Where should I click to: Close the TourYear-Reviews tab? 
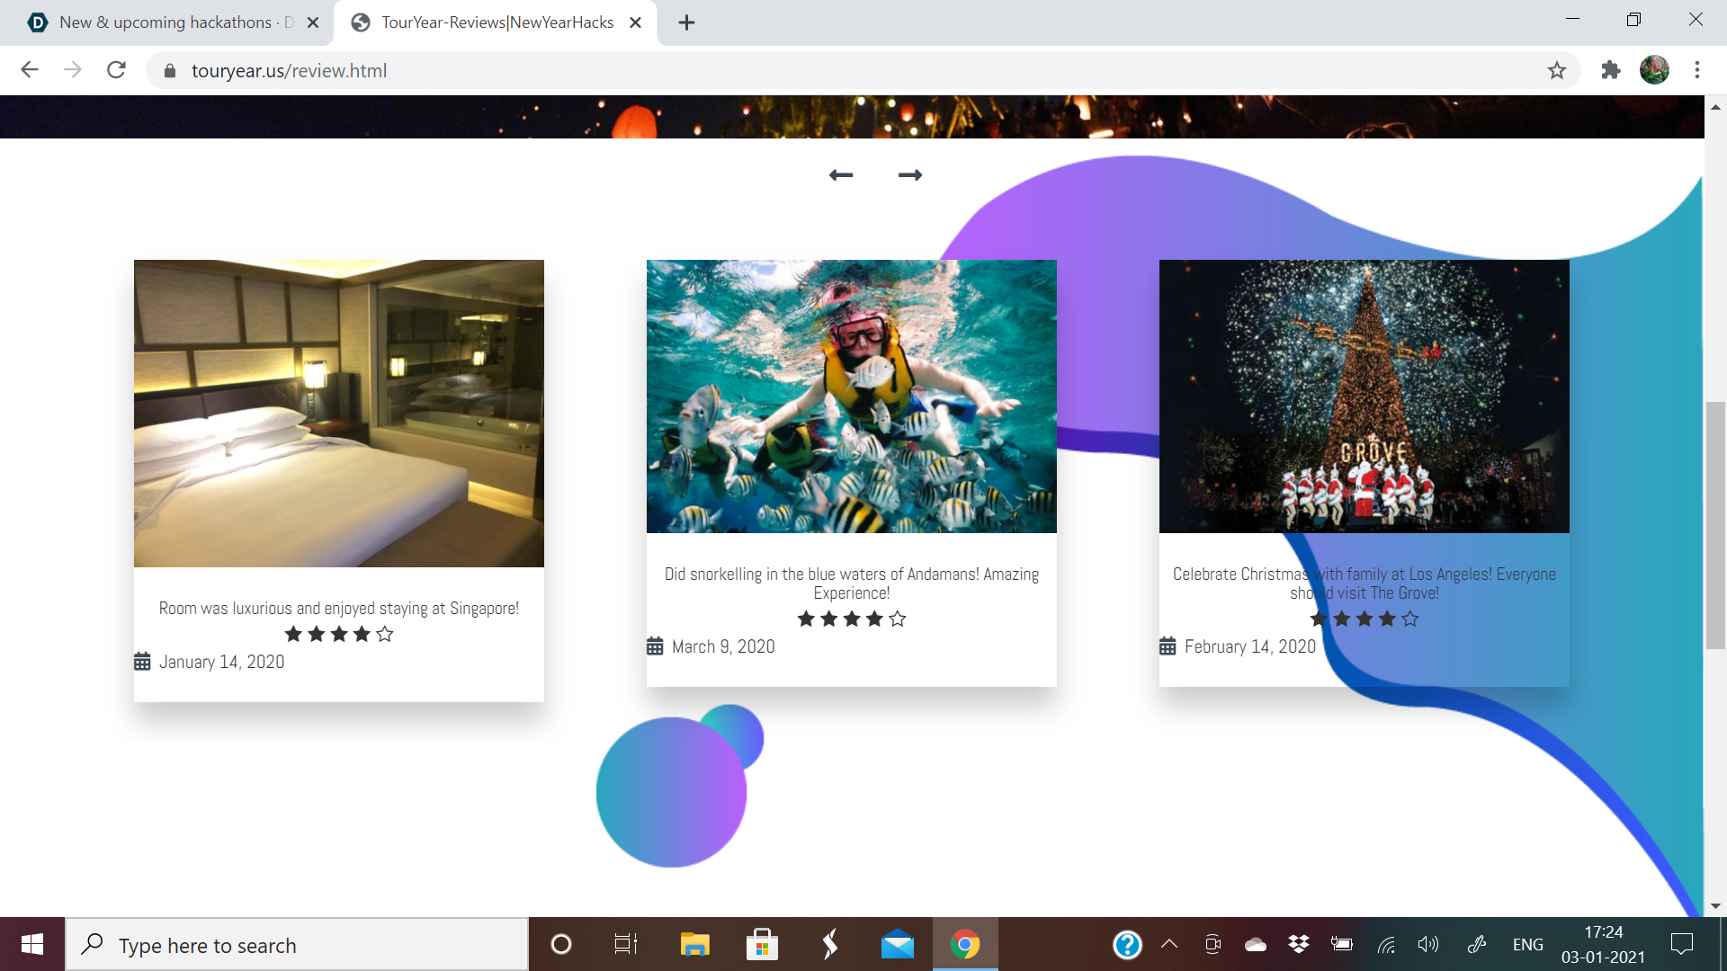coord(636,22)
